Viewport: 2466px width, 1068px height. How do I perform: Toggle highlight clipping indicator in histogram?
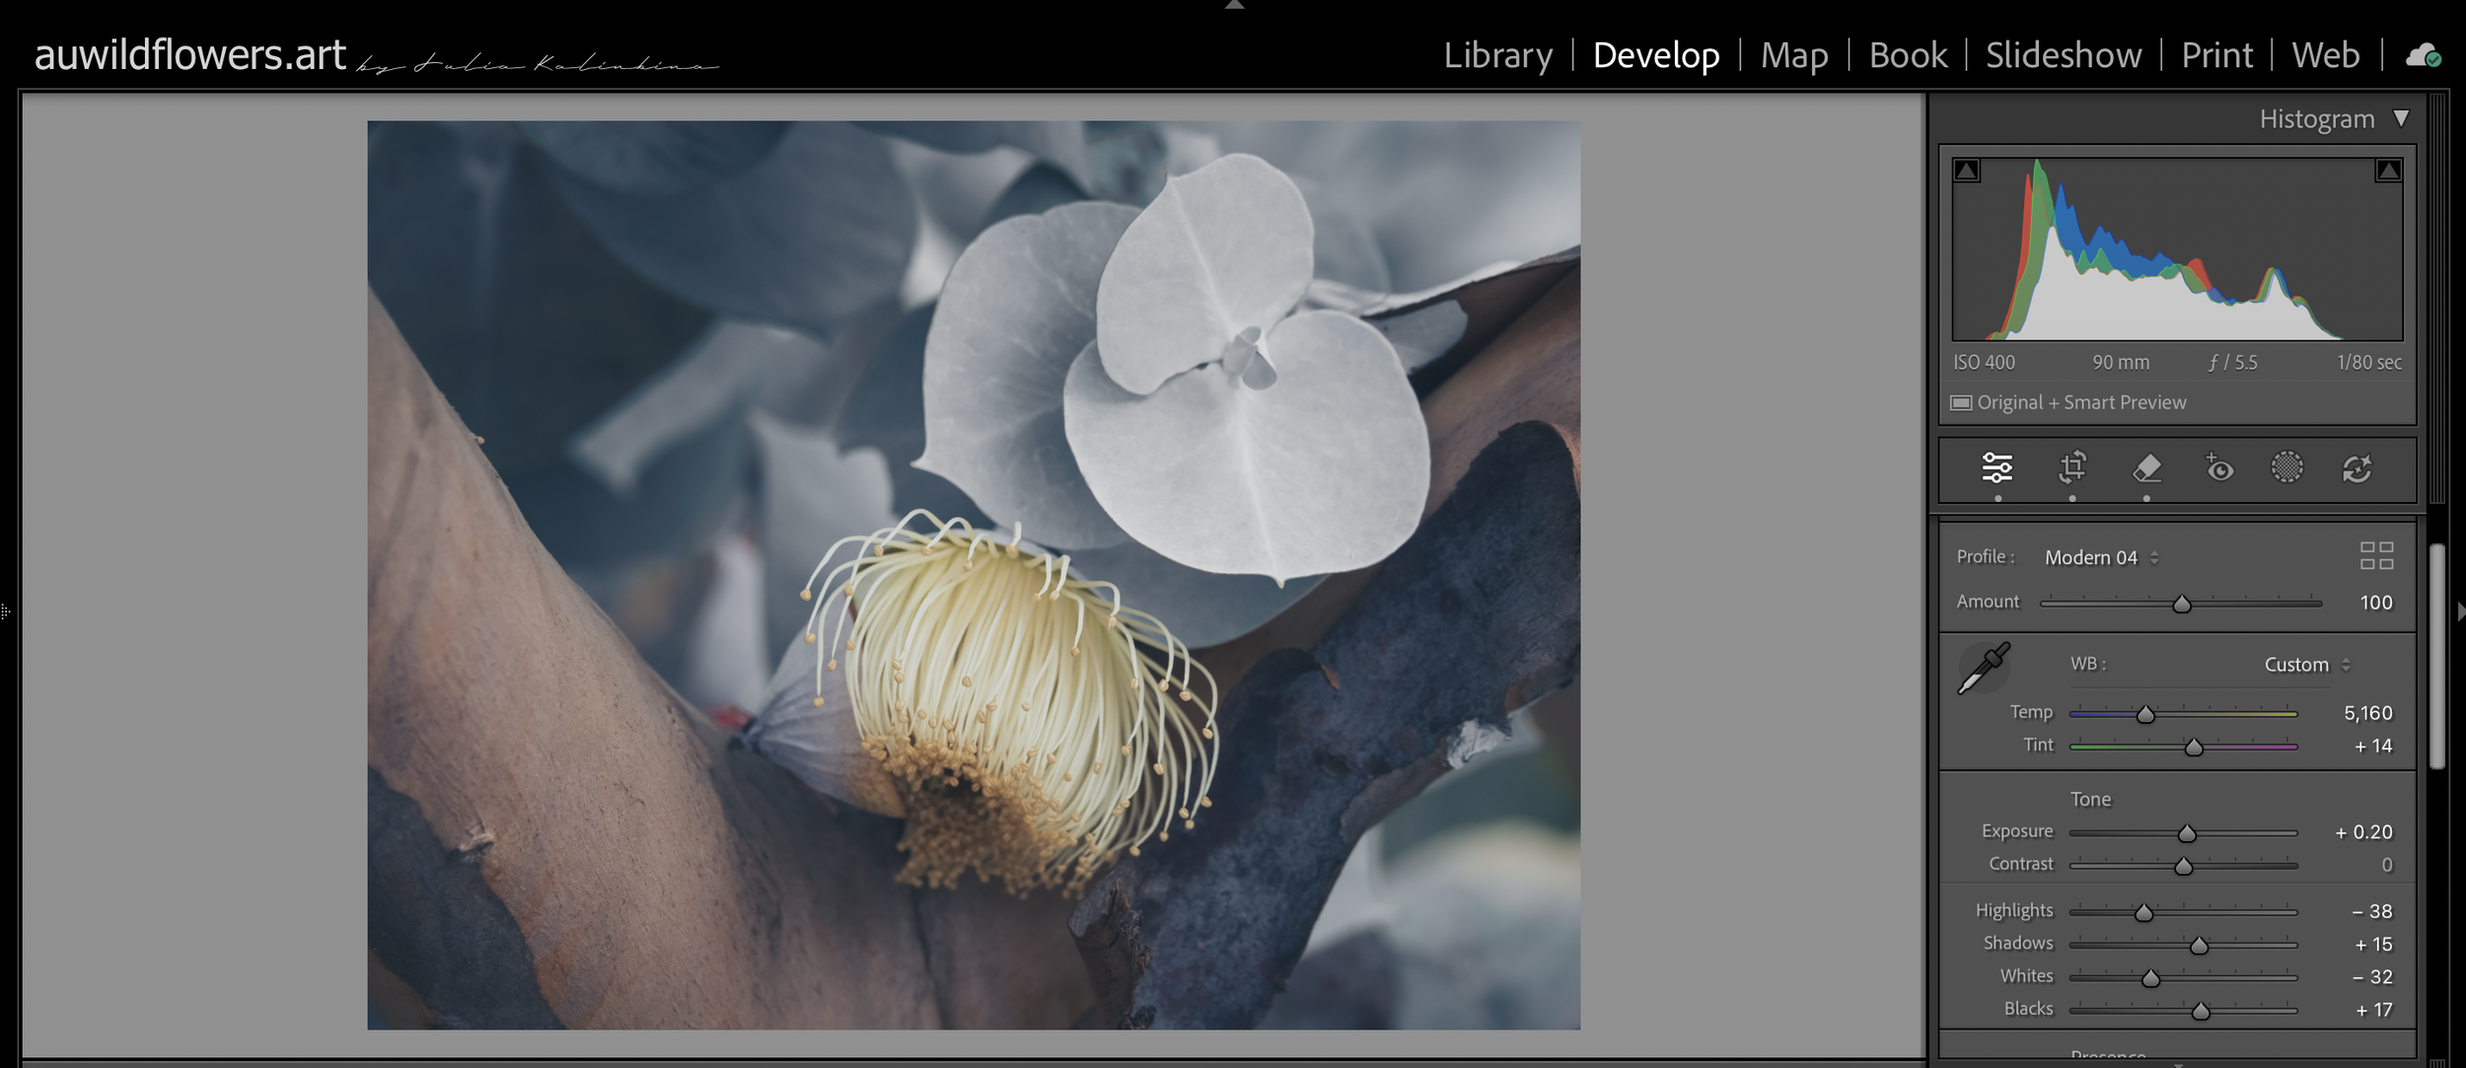point(2388,171)
